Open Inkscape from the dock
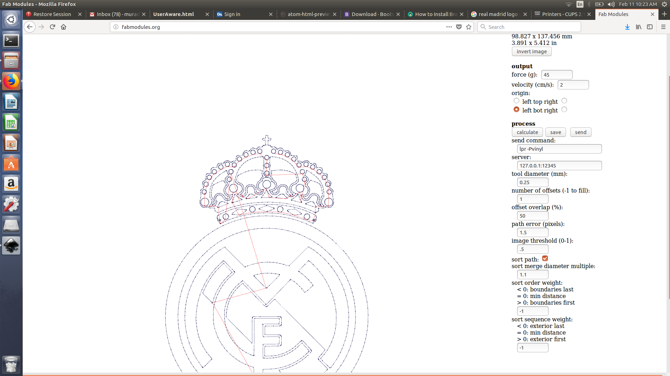 (11, 246)
